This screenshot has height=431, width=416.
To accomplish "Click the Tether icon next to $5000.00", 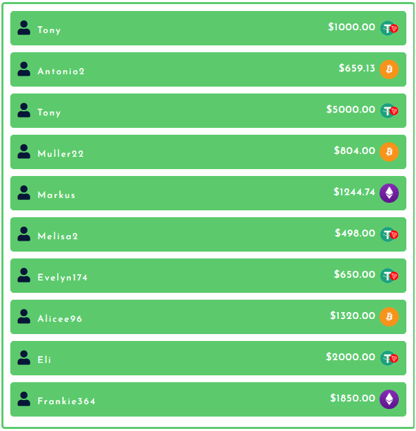I will (x=389, y=111).
